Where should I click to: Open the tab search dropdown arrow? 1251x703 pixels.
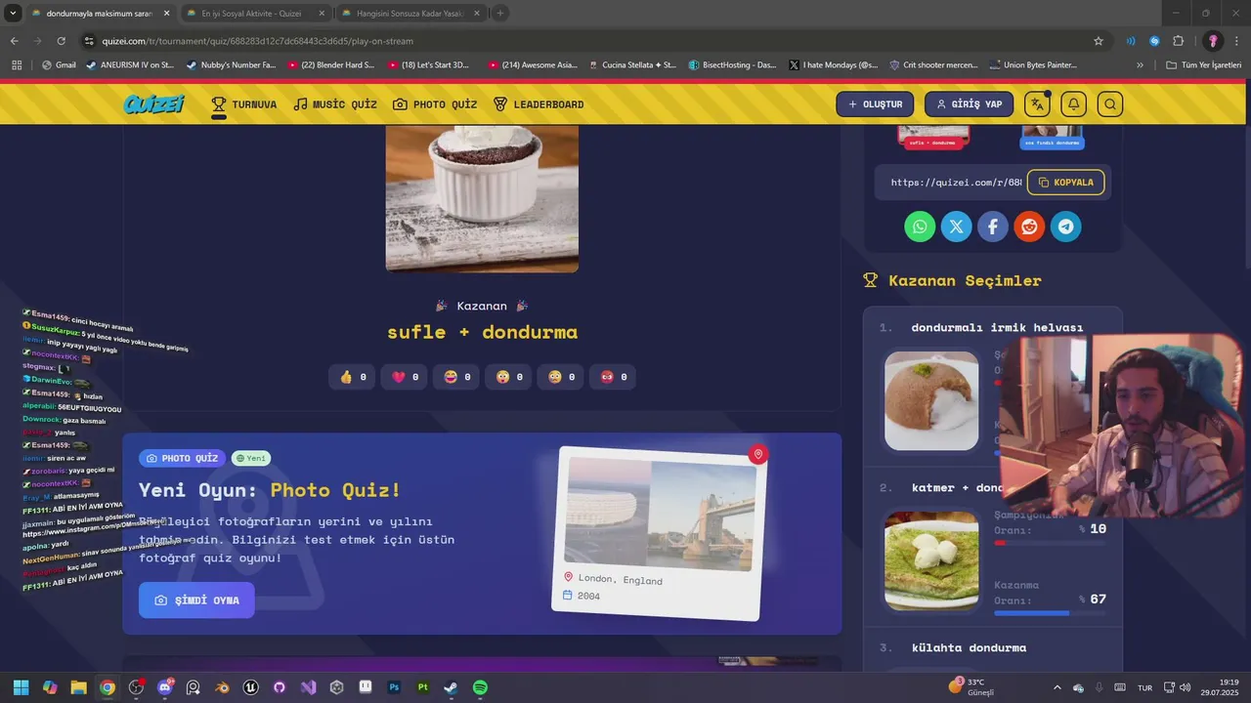pos(13,14)
